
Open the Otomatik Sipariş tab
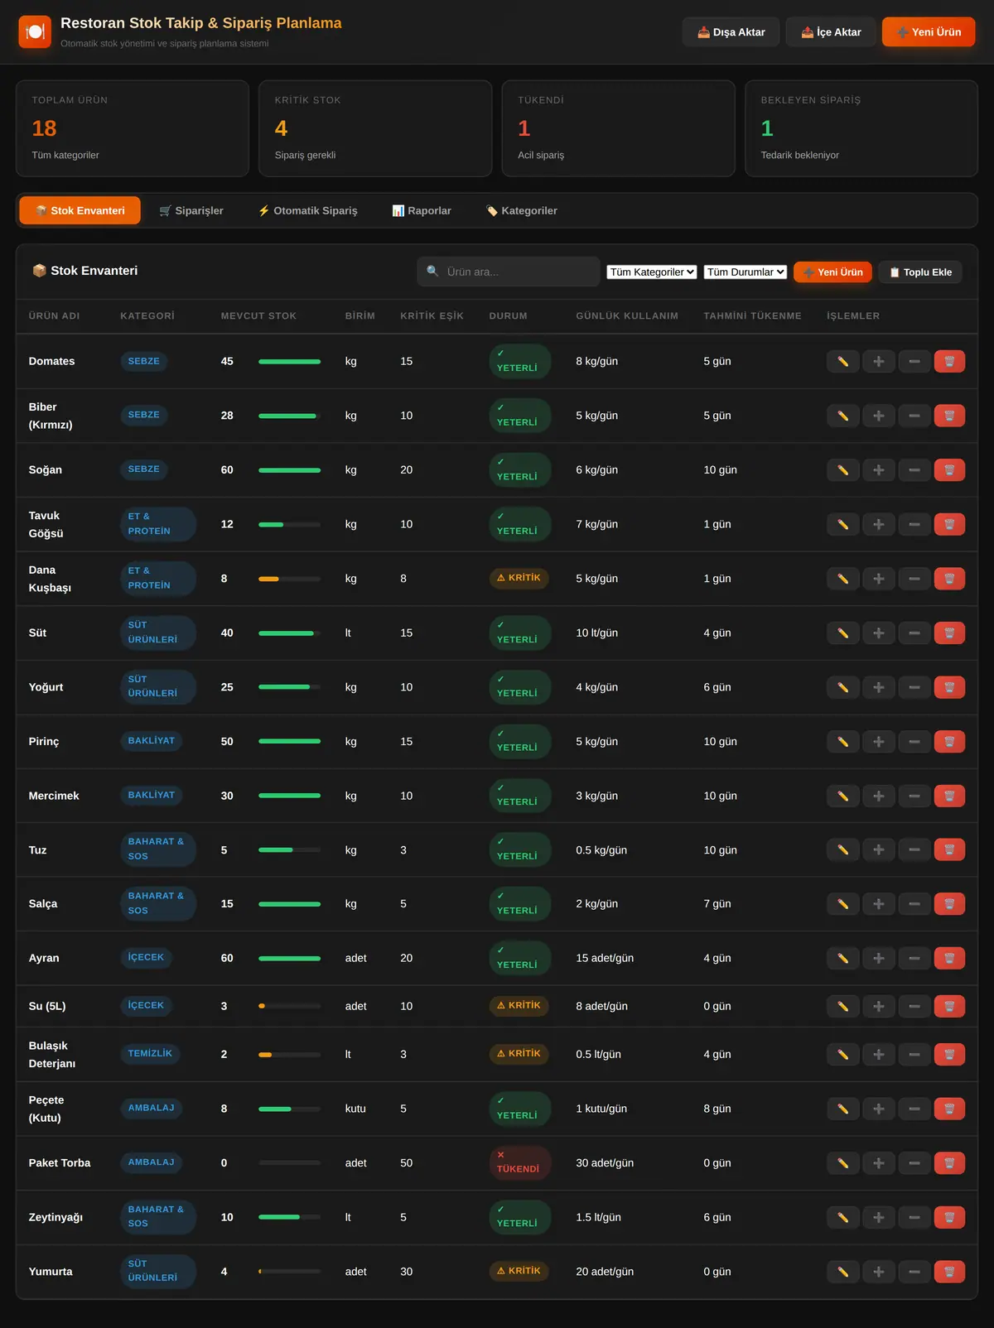307,210
